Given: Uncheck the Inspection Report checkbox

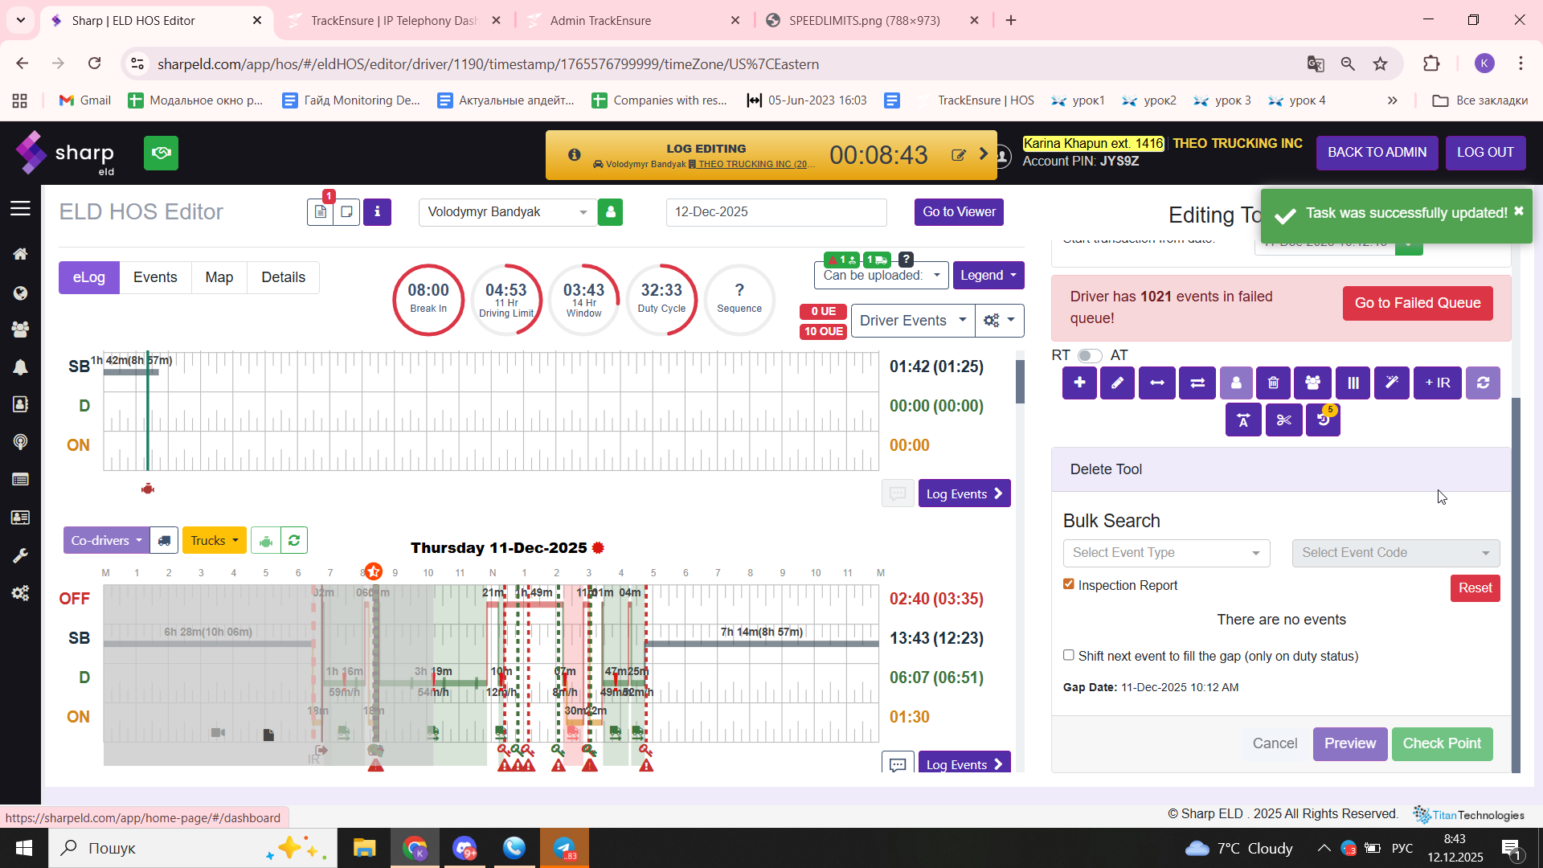Looking at the screenshot, I should coord(1069,584).
